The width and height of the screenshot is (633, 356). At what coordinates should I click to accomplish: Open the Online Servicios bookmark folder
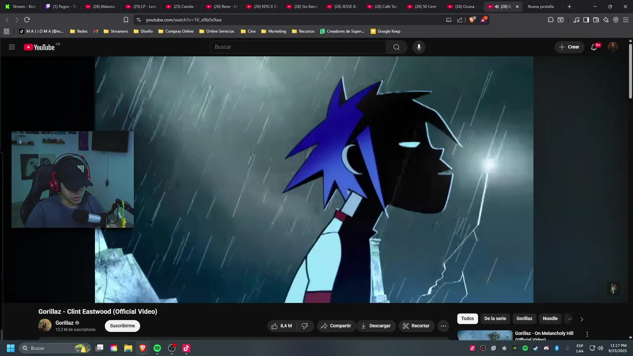click(217, 31)
